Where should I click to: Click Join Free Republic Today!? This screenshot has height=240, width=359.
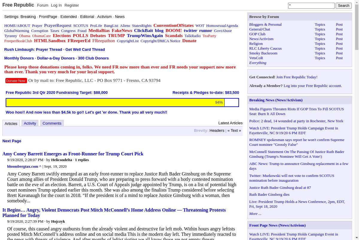pyautogui.click(x=297, y=77)
